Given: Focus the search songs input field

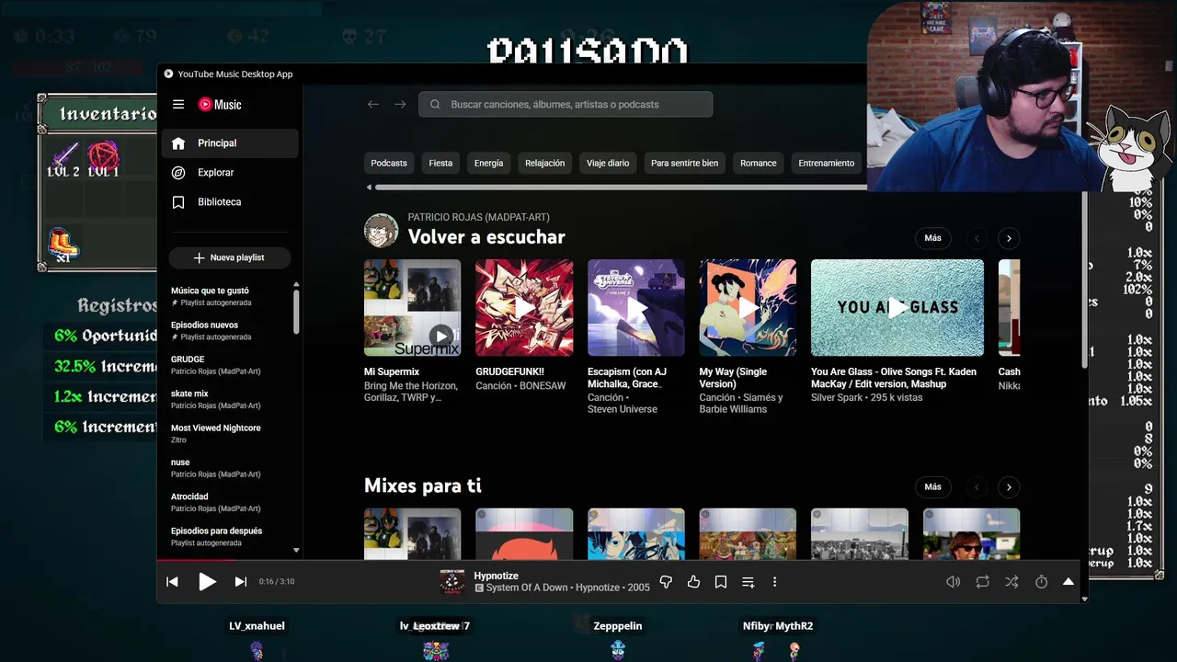Looking at the screenshot, I should 566,104.
